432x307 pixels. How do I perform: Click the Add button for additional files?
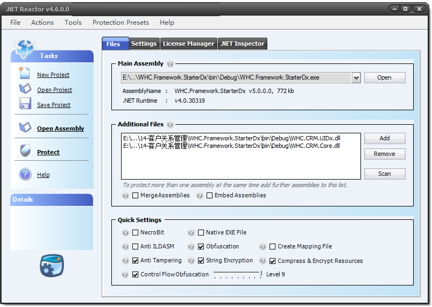385,138
